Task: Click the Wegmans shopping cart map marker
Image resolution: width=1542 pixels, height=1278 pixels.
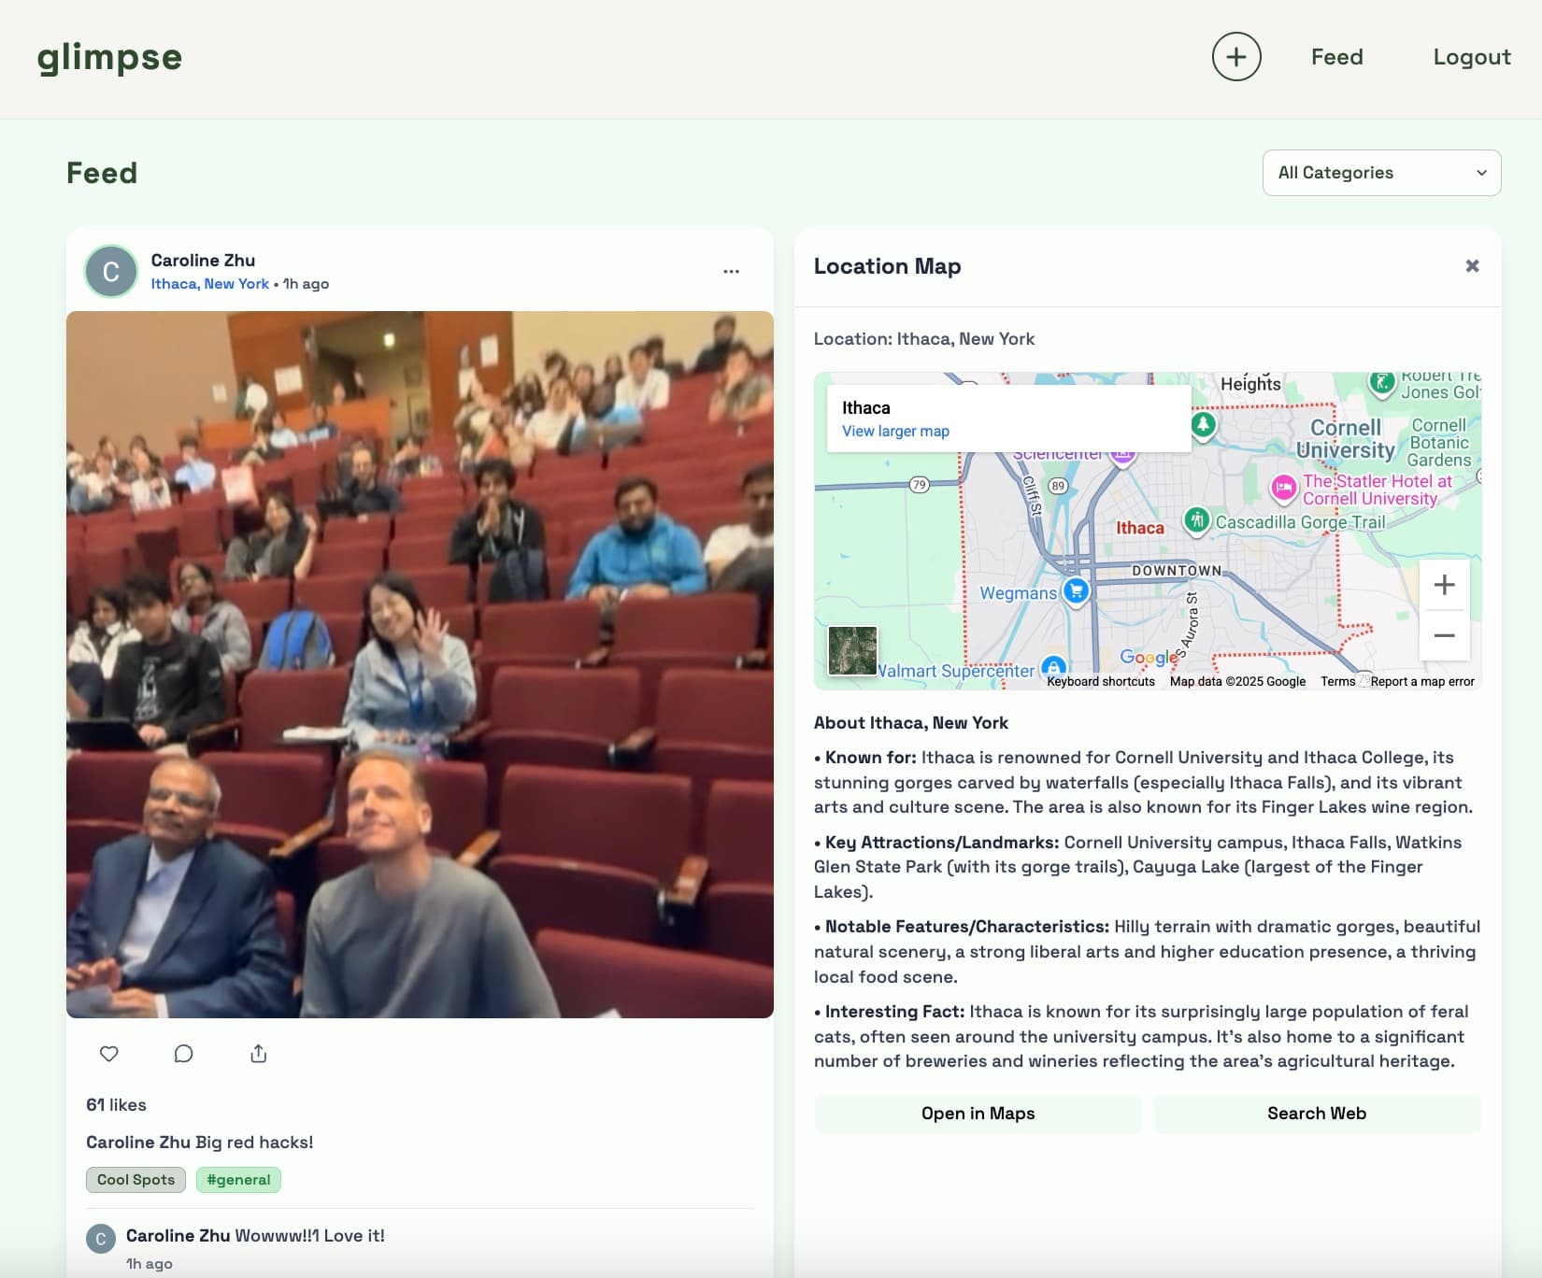Action: 1077,591
